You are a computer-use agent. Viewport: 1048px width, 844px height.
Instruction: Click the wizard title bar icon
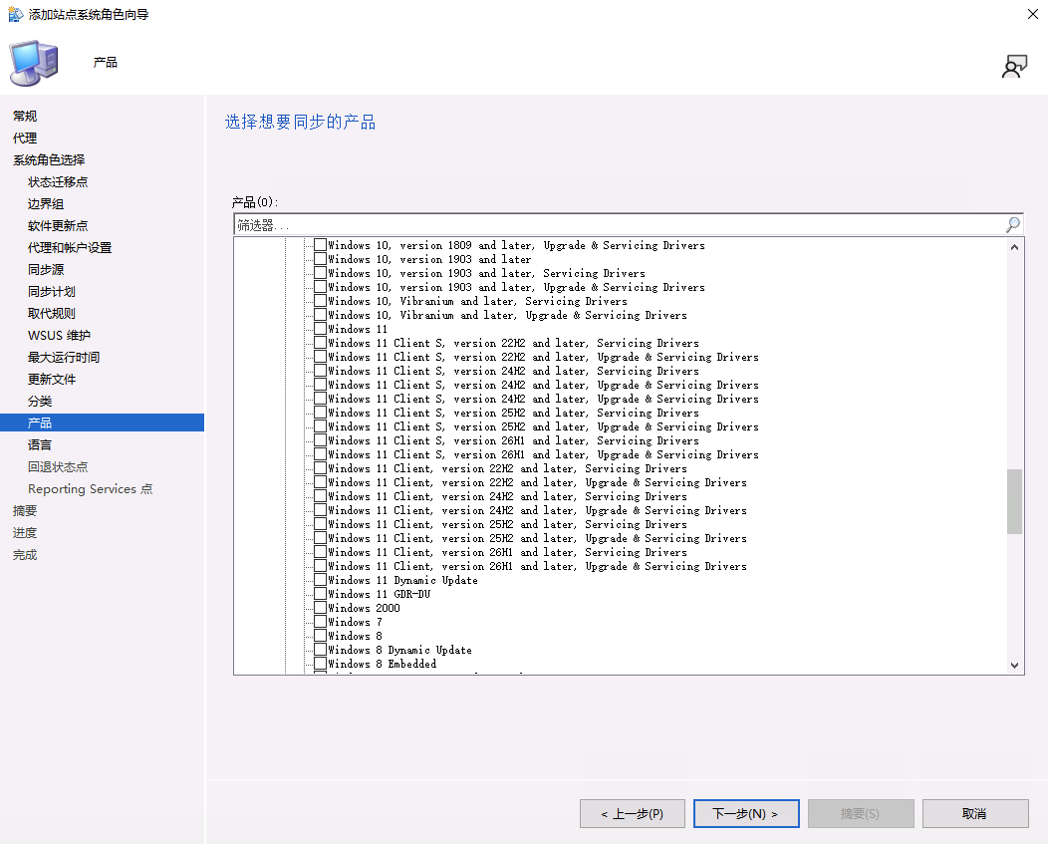click(x=15, y=14)
